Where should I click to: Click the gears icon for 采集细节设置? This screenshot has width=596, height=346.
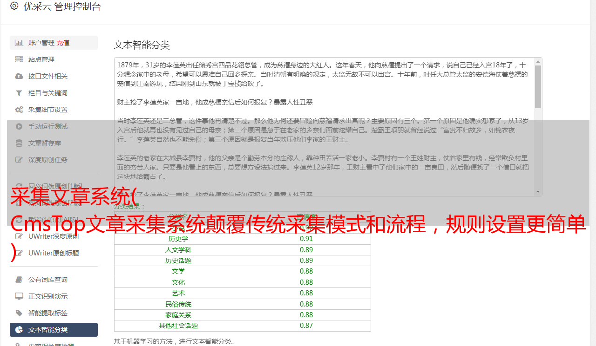point(19,110)
